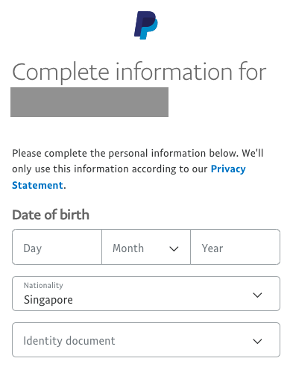Open the Month dropdown
Viewport: 293px width, 370px height.
[x=146, y=247]
